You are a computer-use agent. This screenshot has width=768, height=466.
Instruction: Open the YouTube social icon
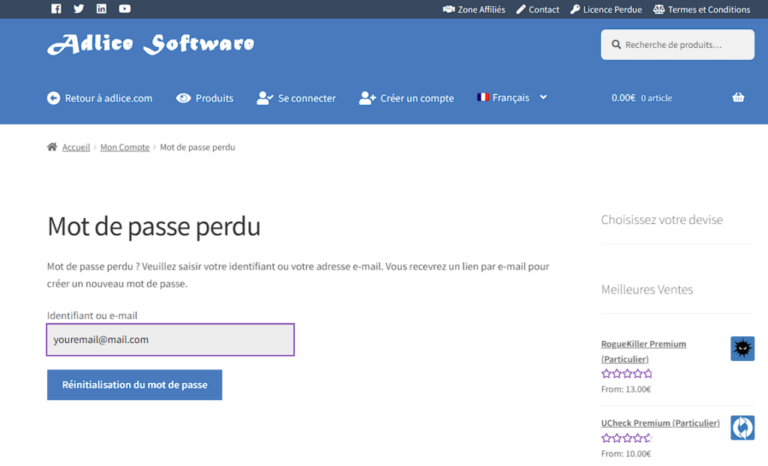coord(124,9)
